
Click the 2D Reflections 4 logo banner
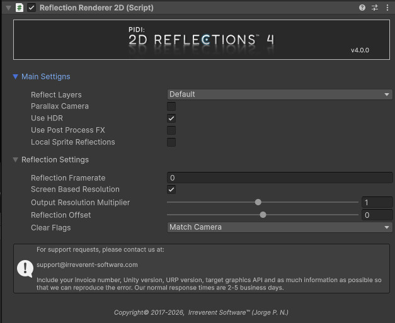point(202,39)
